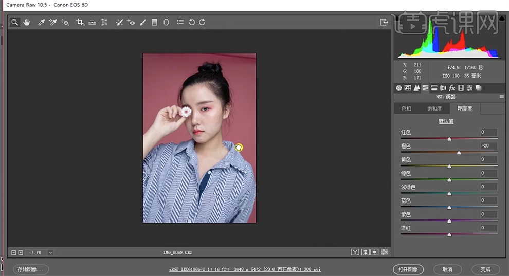Toggle full screen mode icon
The height and width of the screenshot is (276, 509).
click(x=384, y=22)
